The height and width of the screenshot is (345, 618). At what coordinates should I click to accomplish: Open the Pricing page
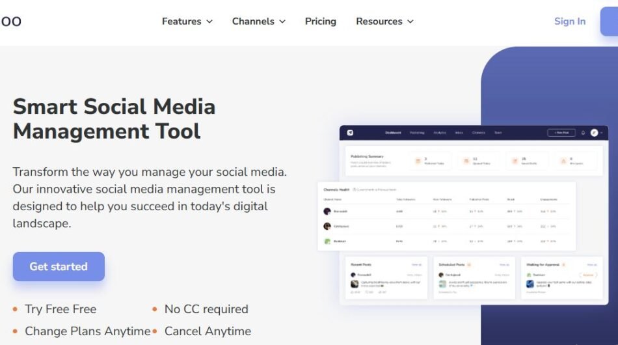point(321,21)
